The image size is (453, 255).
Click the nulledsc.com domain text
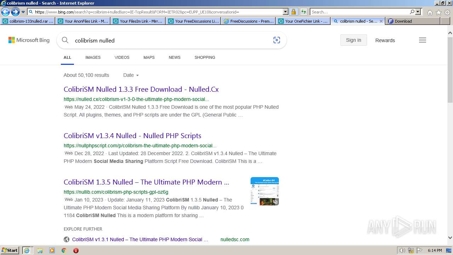pos(235,239)
